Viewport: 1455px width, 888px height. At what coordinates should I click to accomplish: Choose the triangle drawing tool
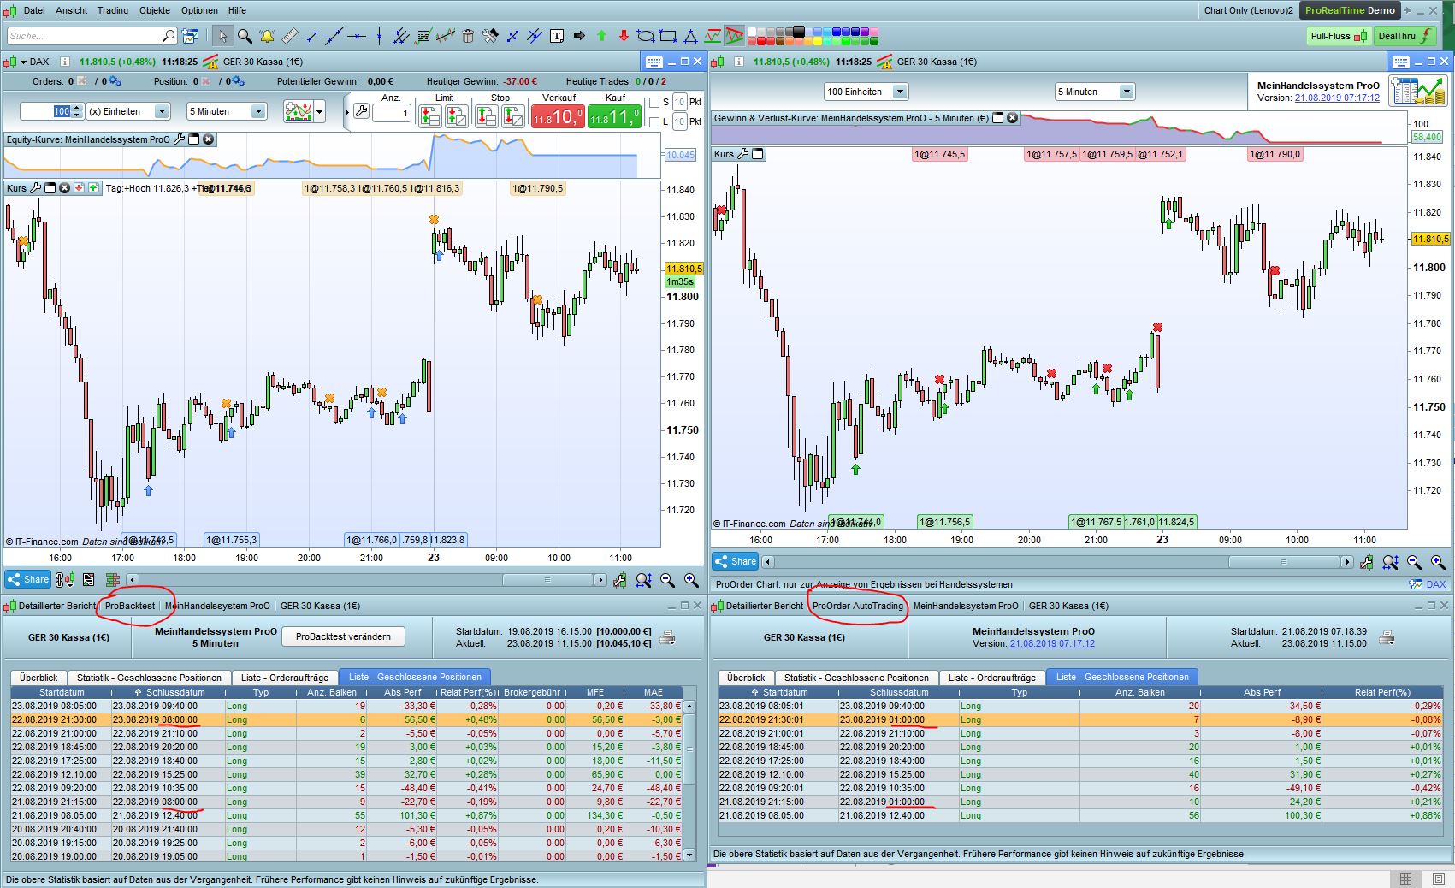[x=690, y=36]
